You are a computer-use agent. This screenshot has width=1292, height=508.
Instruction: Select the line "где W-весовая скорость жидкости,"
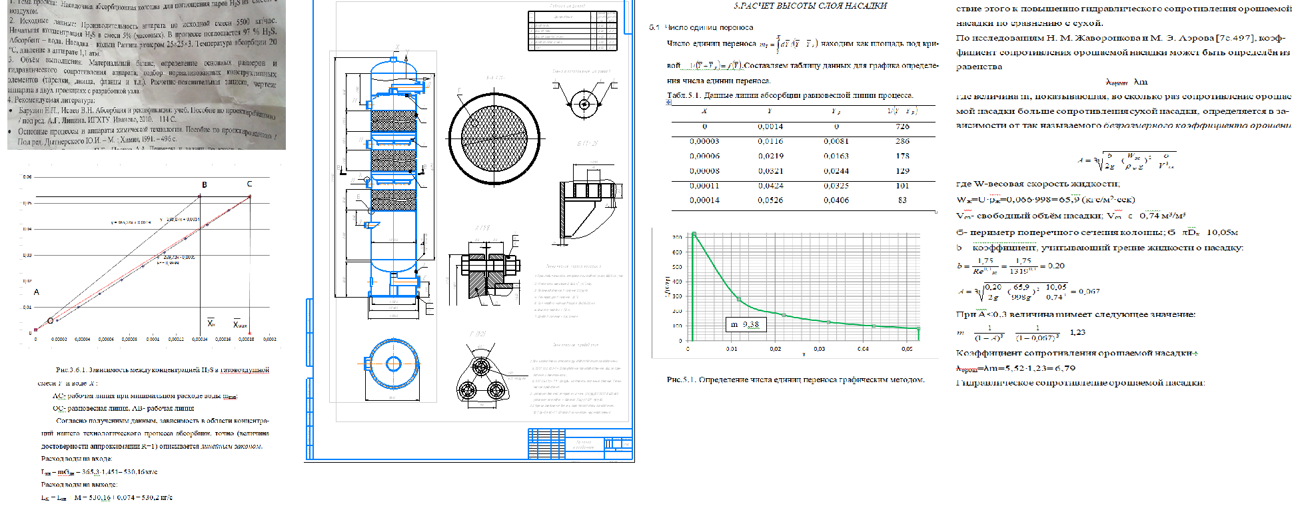1037,184
